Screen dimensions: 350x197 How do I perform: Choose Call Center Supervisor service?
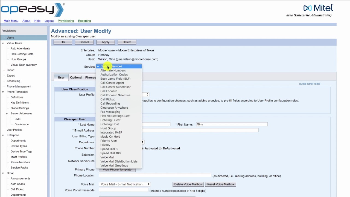[119, 87]
